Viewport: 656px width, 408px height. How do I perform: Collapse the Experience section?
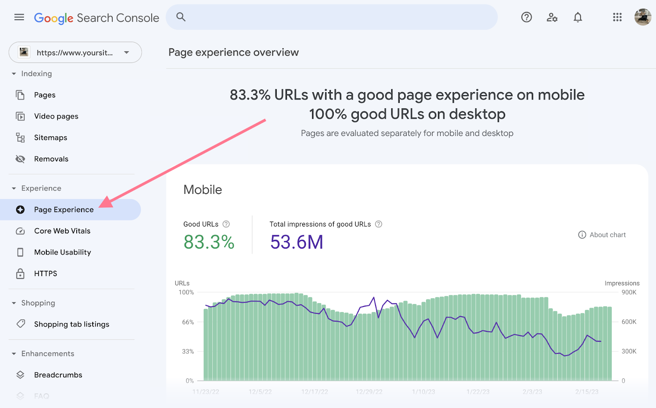point(15,188)
